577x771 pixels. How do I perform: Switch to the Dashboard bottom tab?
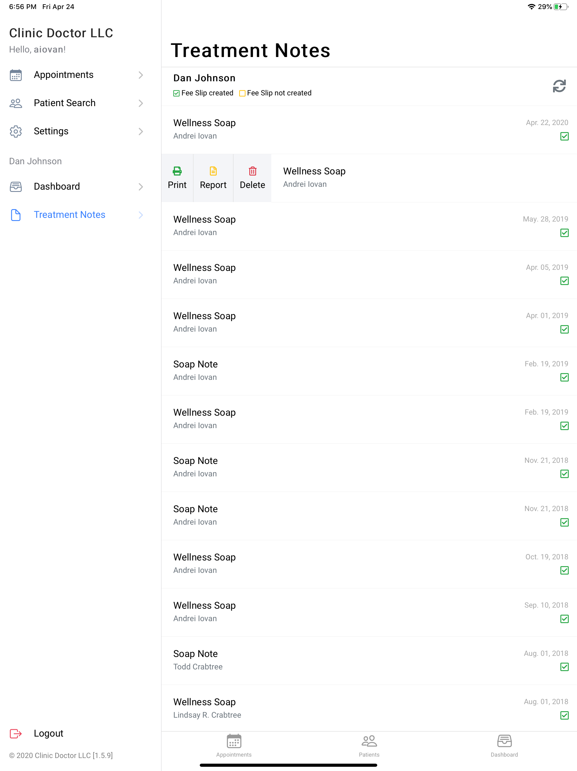click(504, 746)
